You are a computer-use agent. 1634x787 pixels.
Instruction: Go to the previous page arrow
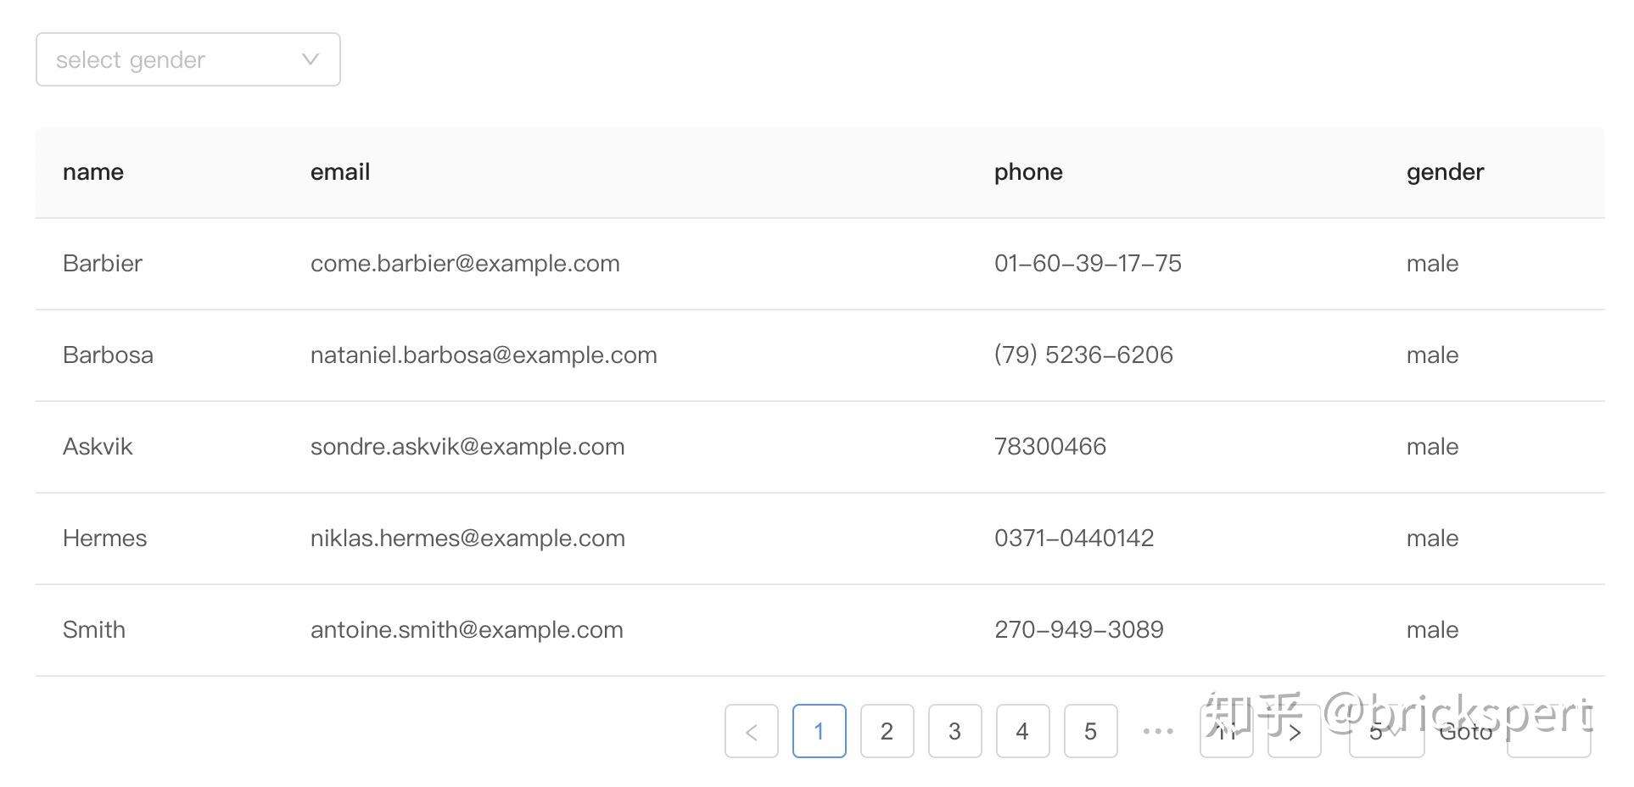coord(751,731)
